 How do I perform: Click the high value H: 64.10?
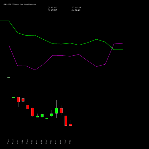(x=76, y=8)
